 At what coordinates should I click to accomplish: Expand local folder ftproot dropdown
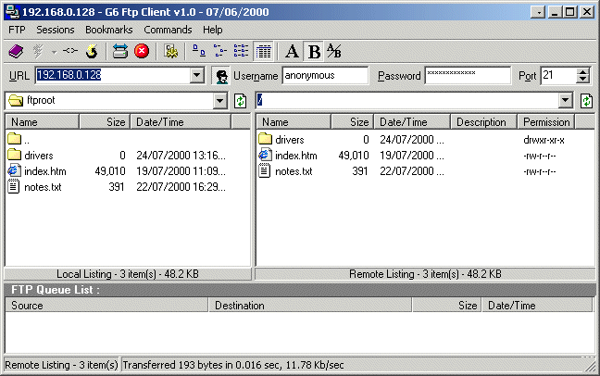click(219, 101)
